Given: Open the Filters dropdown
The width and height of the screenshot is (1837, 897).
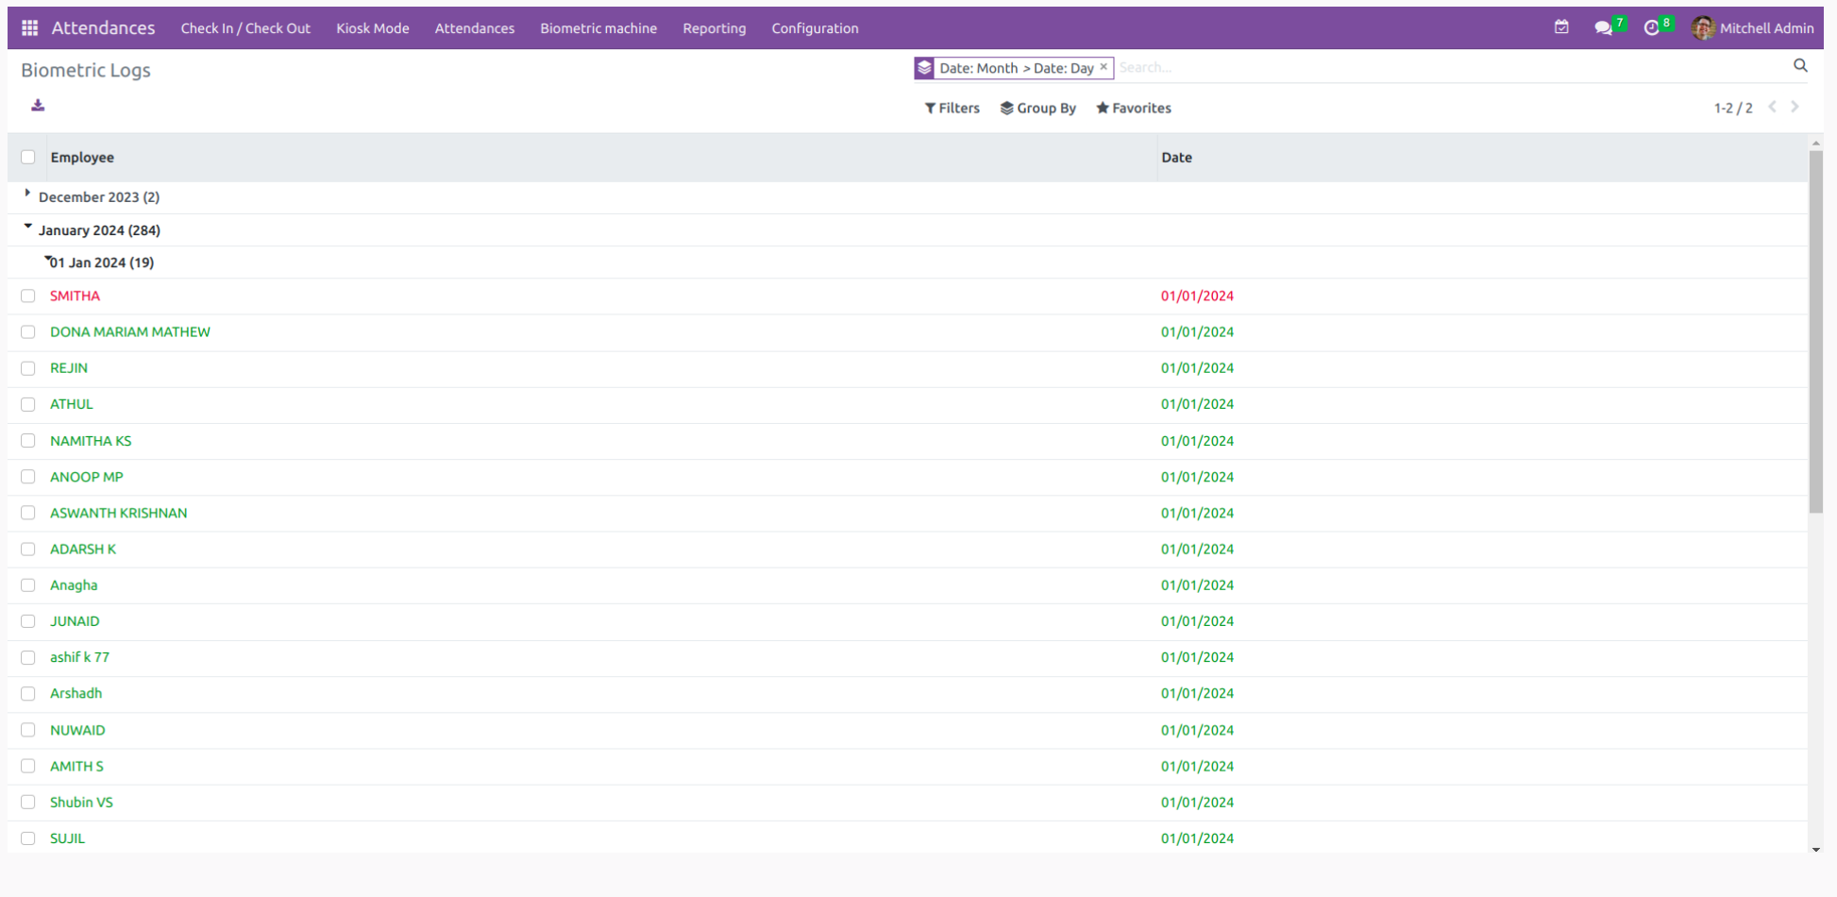Looking at the screenshot, I should (952, 108).
